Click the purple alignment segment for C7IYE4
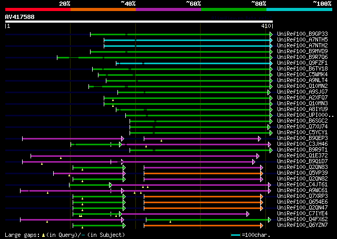Screen dimensions: 337x239 point(185,214)
